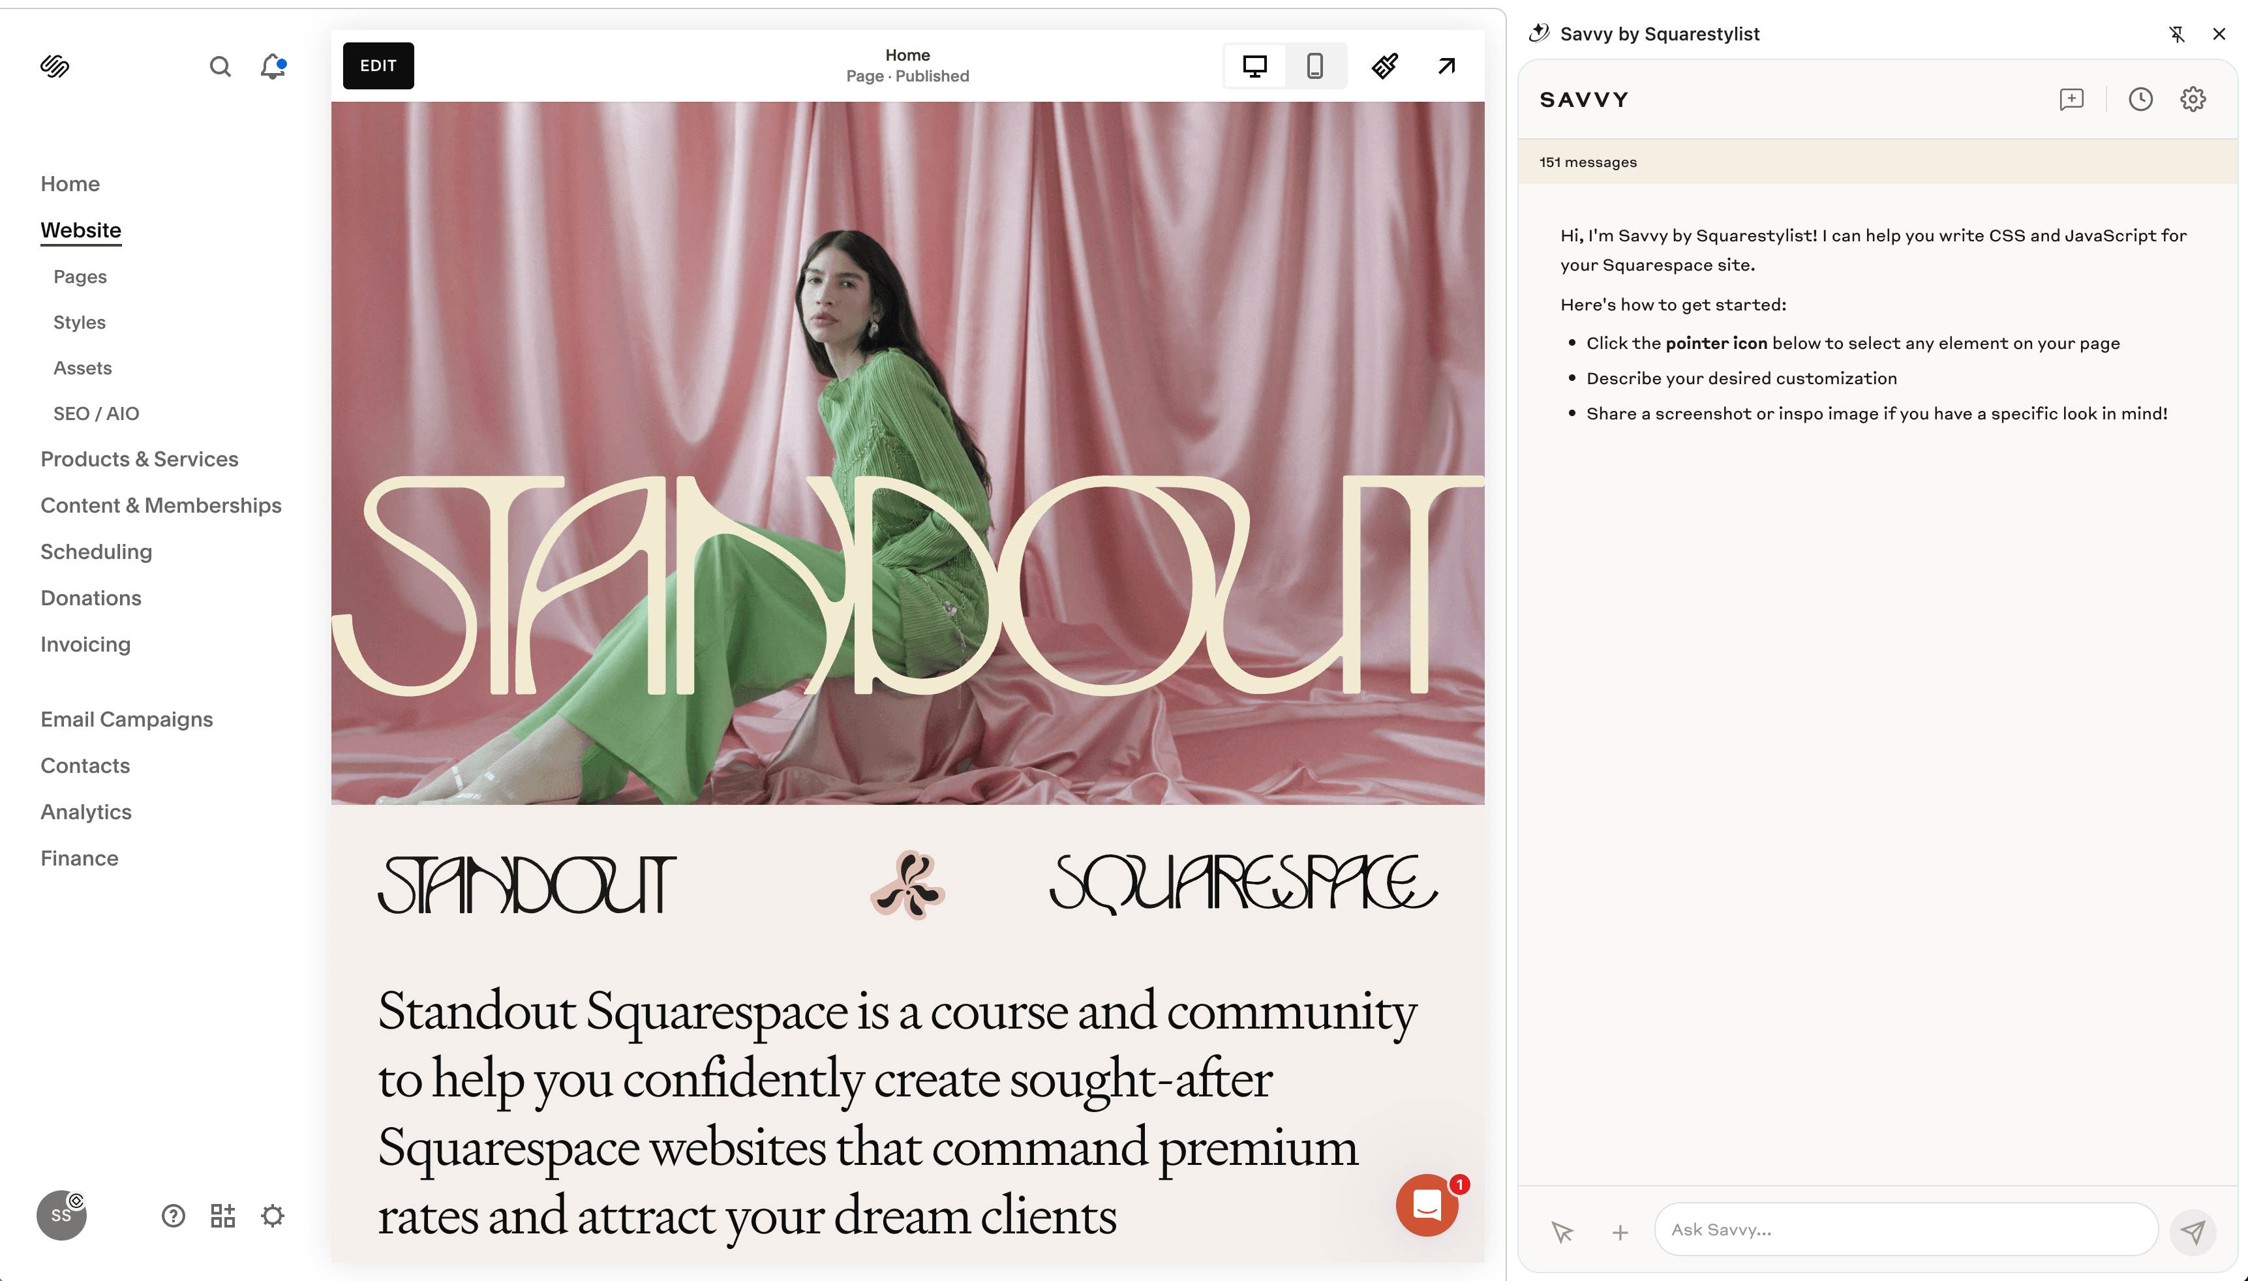Click the Squarespace logo icon

pyautogui.click(x=55, y=66)
